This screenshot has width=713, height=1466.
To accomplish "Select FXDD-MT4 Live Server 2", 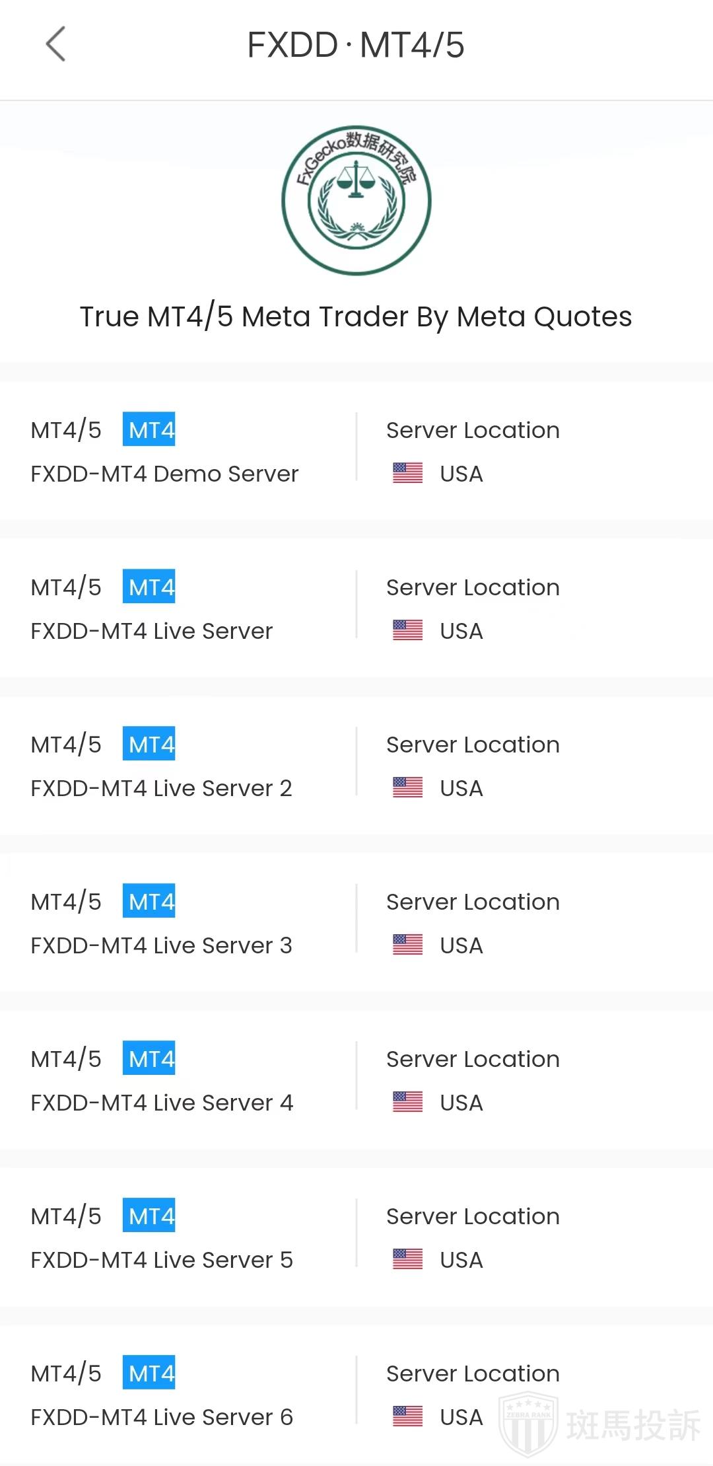I will 161,788.
